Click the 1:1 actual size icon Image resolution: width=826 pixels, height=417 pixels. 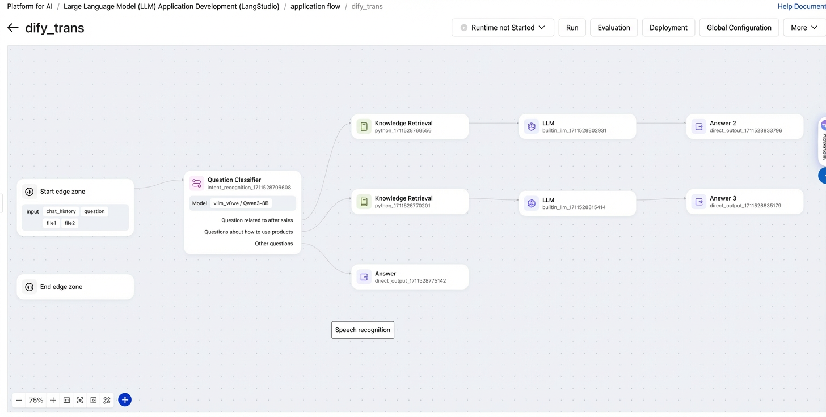[x=66, y=400]
